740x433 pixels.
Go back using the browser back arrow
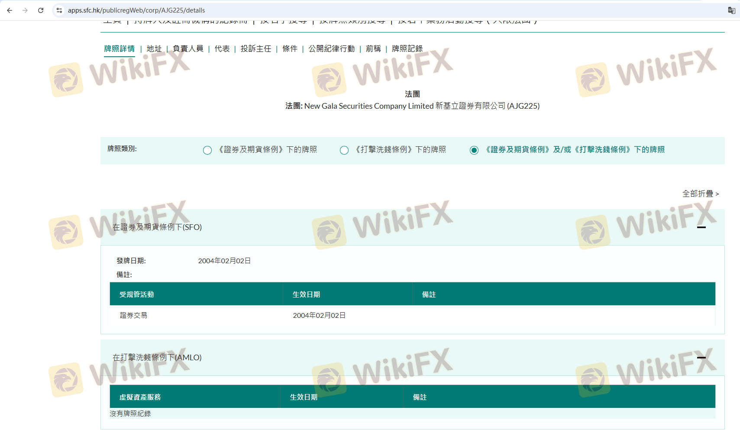tap(10, 10)
